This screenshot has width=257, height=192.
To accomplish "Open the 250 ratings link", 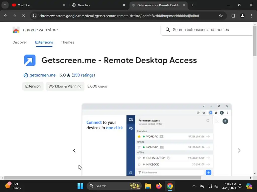I will pos(83,75).
